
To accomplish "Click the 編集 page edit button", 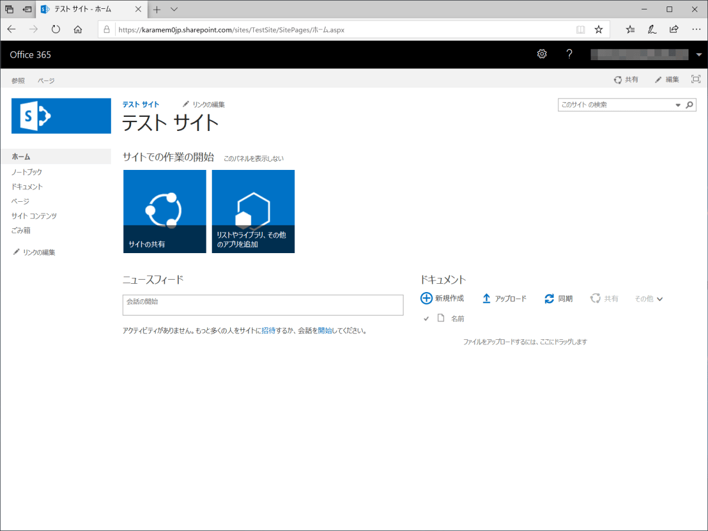I will (667, 80).
